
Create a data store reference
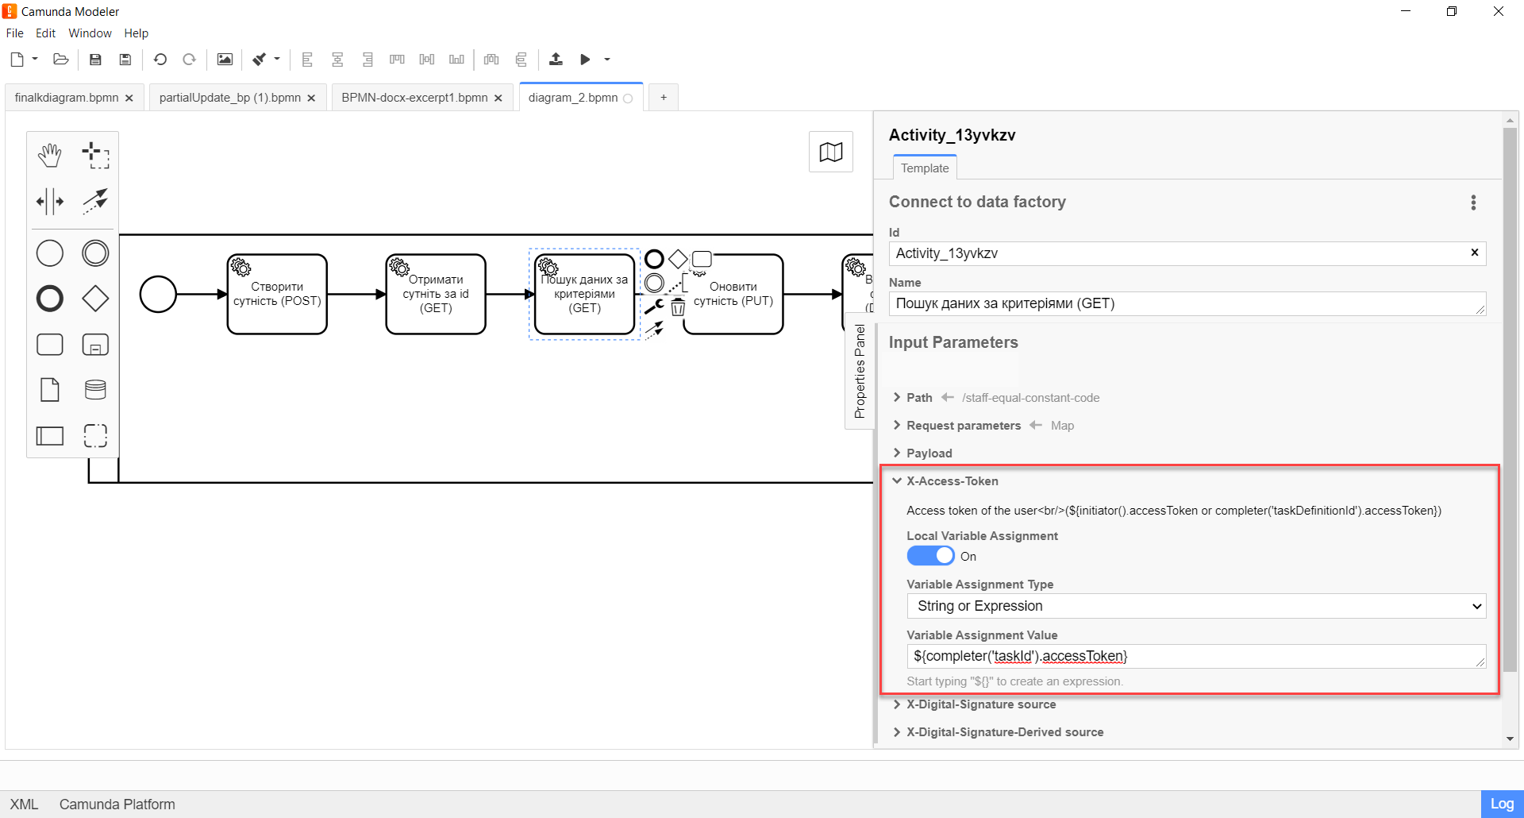(x=95, y=390)
